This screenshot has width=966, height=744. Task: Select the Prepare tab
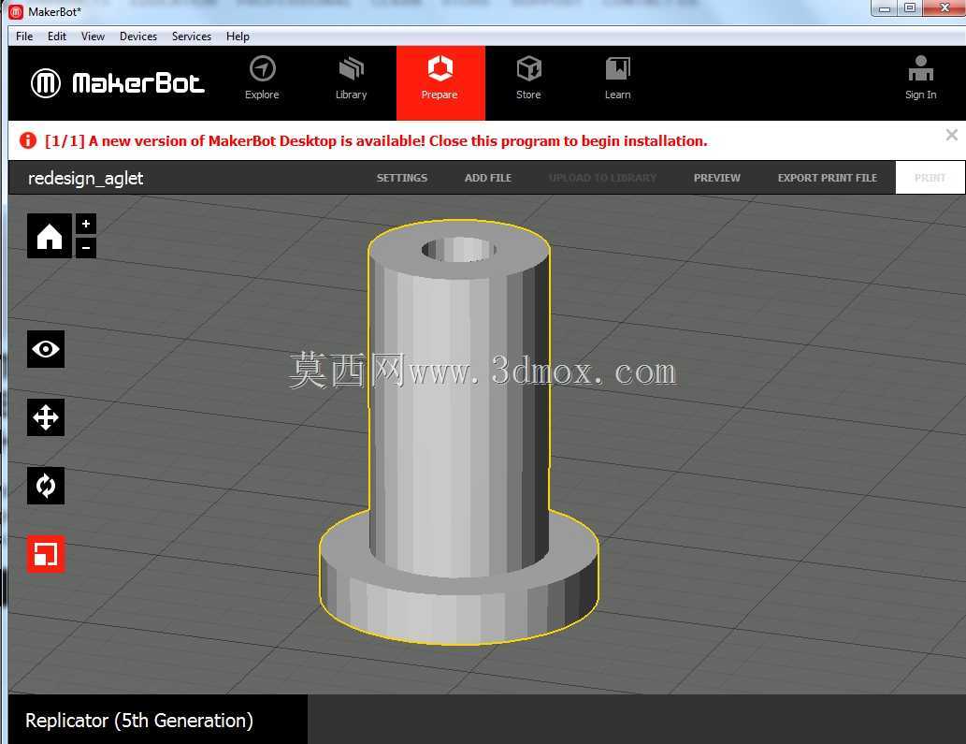coord(440,82)
